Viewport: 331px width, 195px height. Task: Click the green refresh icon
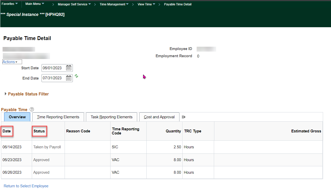click(x=76, y=76)
